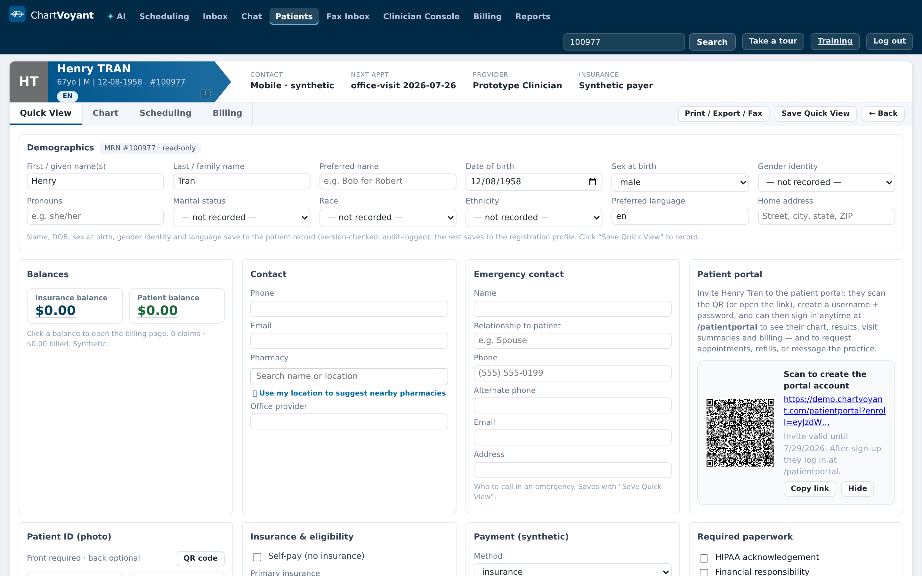This screenshot has height=576, width=922.
Task: Switch to the patient Billing tab
Action: click(x=227, y=113)
